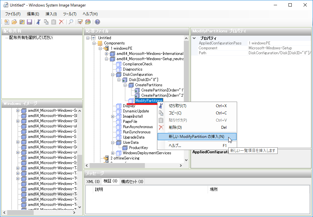Open the ヘルプ(H) menu in menu bar

tap(90, 14)
